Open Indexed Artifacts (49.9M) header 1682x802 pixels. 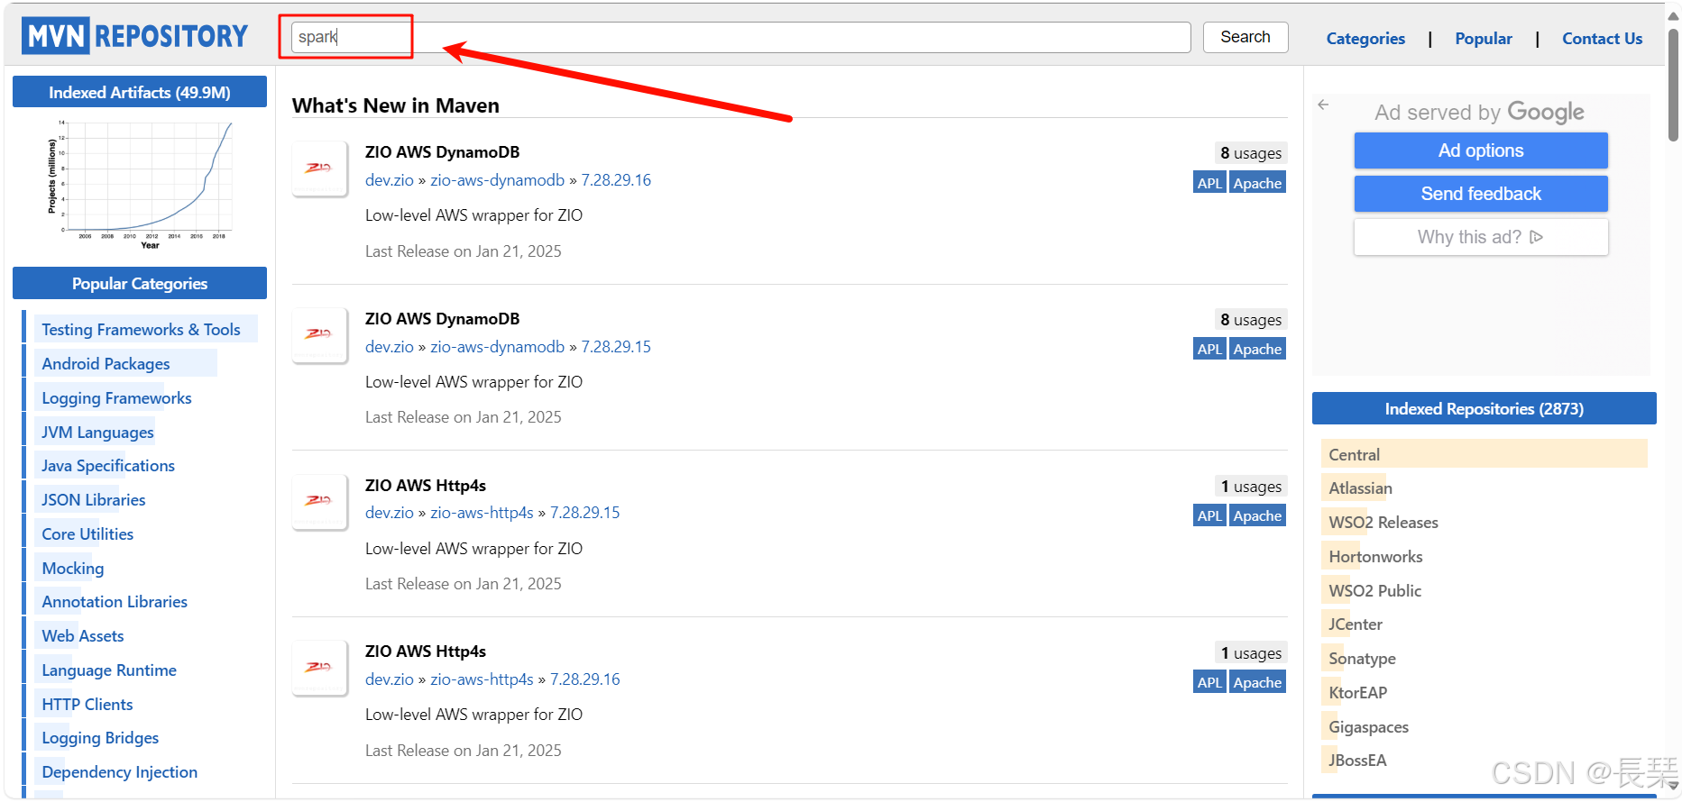click(140, 92)
